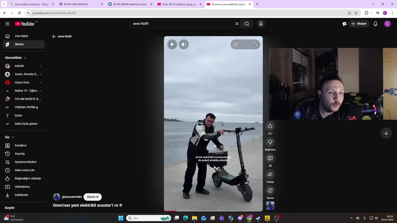Open the Rafine TV subscription
Screen dimensions: 397x223
[24, 91]
